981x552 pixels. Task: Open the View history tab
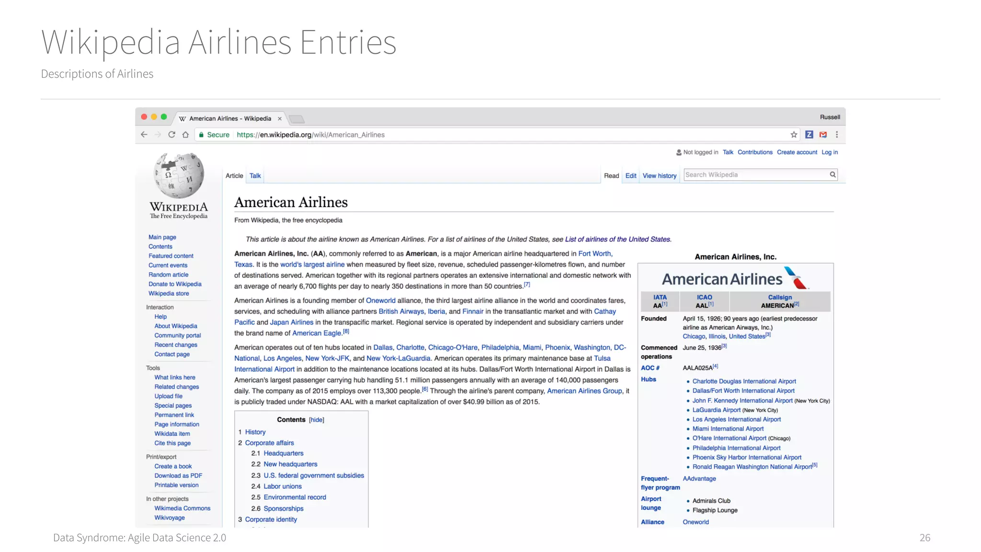pyautogui.click(x=660, y=176)
